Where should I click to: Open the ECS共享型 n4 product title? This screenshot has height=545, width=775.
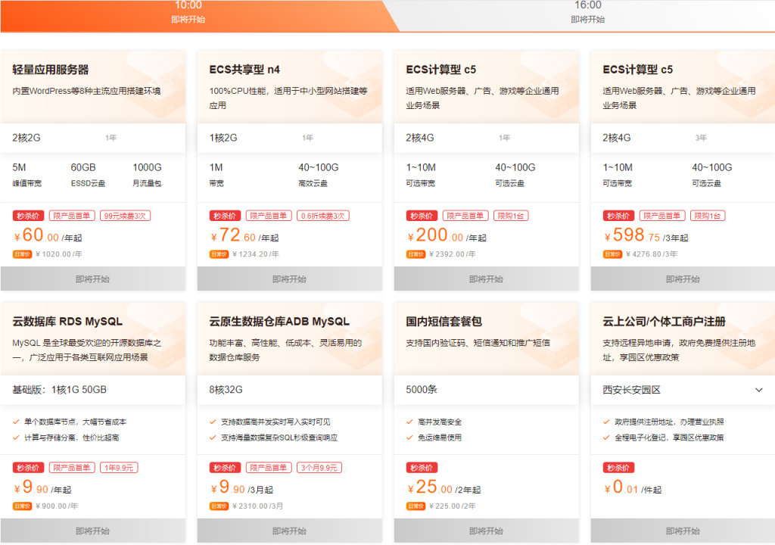(x=244, y=70)
